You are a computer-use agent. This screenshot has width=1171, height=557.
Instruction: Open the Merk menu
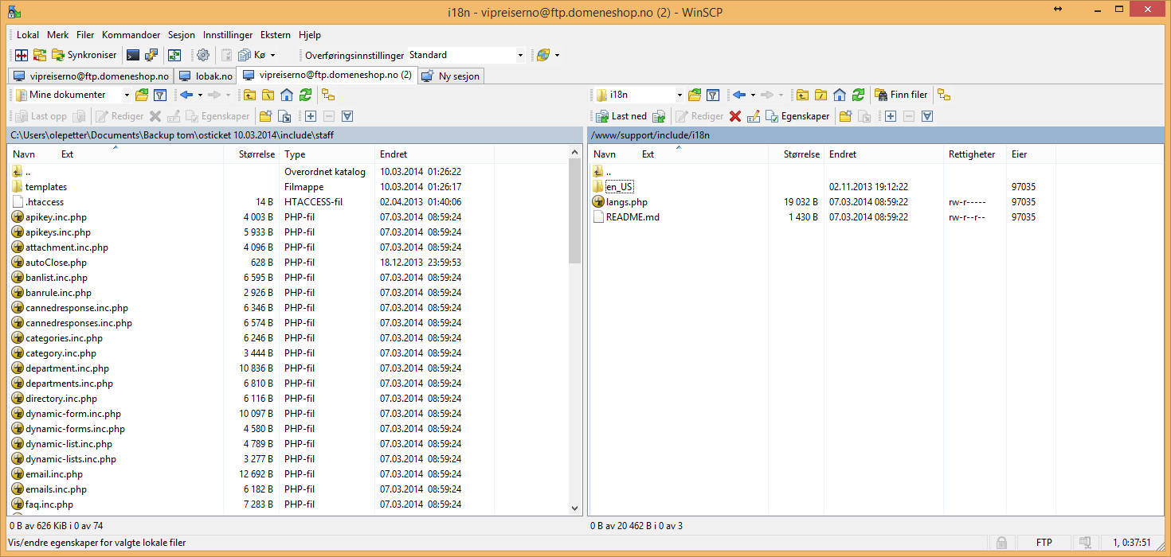tap(57, 35)
